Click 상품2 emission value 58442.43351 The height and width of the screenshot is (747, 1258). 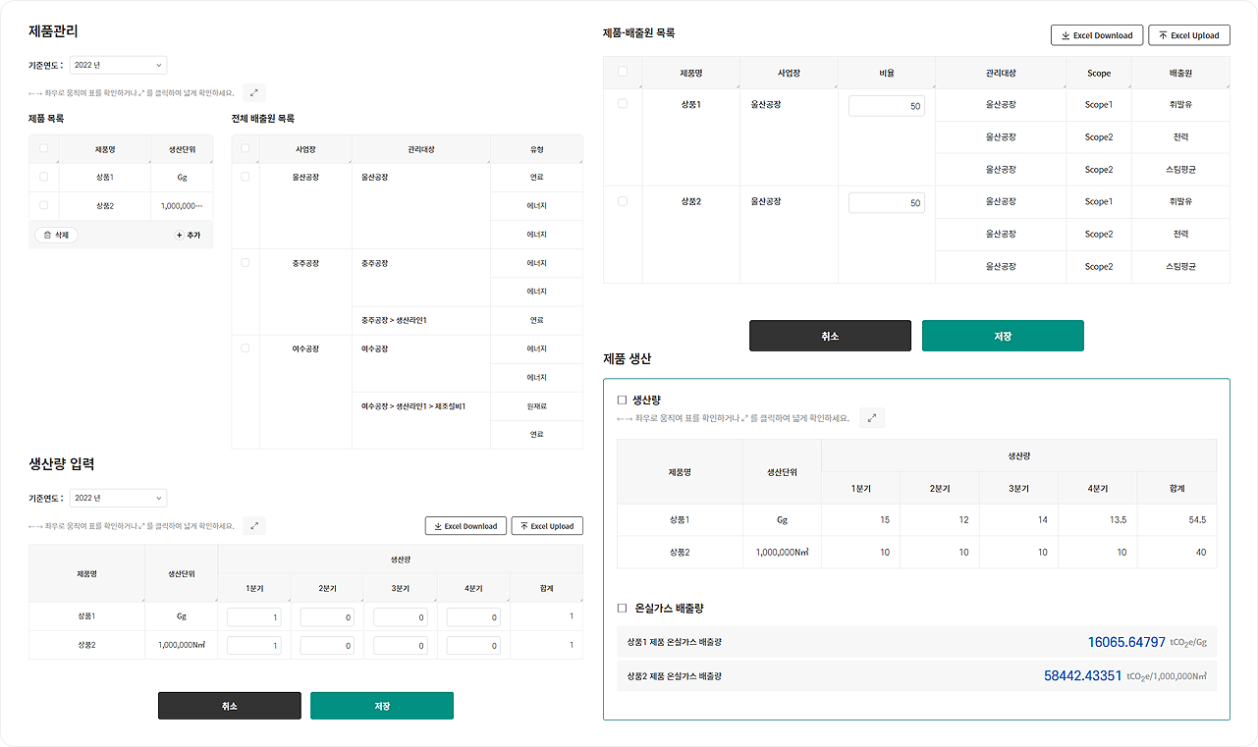coord(1082,675)
